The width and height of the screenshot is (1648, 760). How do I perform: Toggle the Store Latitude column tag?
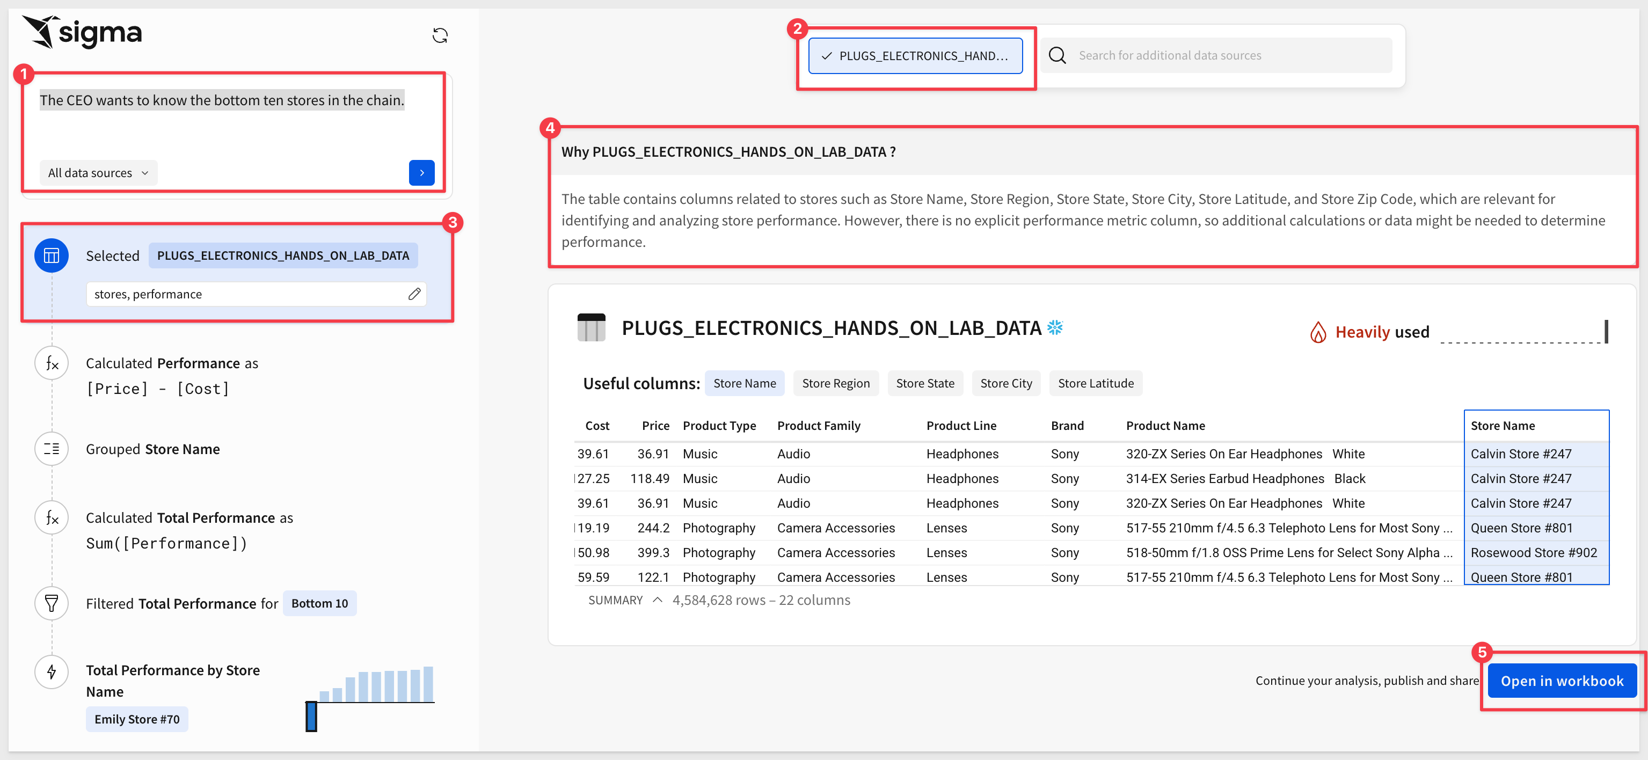click(x=1095, y=383)
